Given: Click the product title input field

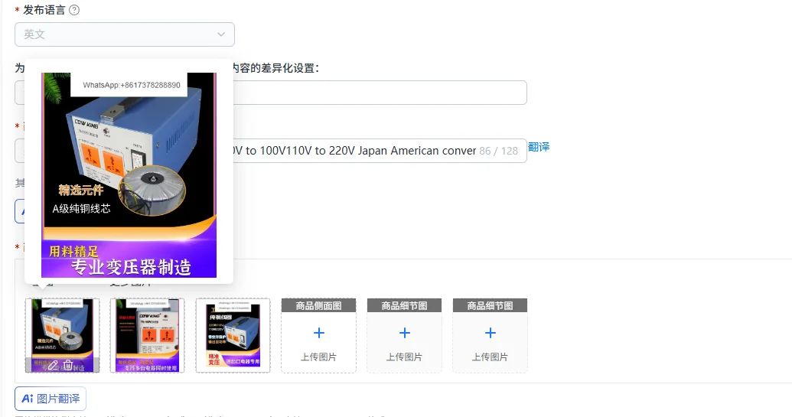Looking at the screenshot, I should point(271,151).
